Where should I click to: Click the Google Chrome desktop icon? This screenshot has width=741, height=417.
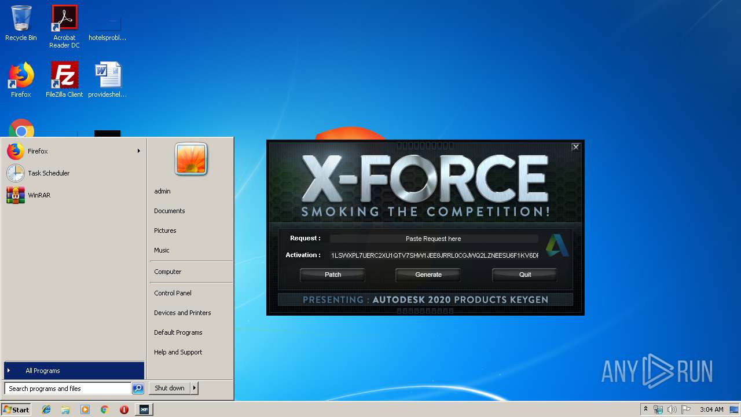click(x=21, y=129)
